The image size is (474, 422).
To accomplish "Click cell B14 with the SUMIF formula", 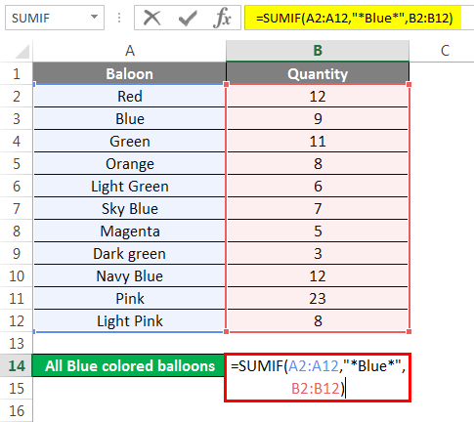I will tap(318, 377).
